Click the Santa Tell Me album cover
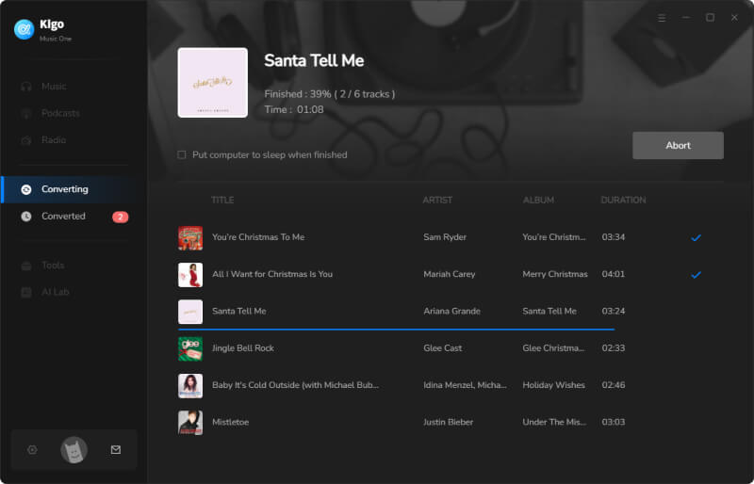 (x=213, y=83)
